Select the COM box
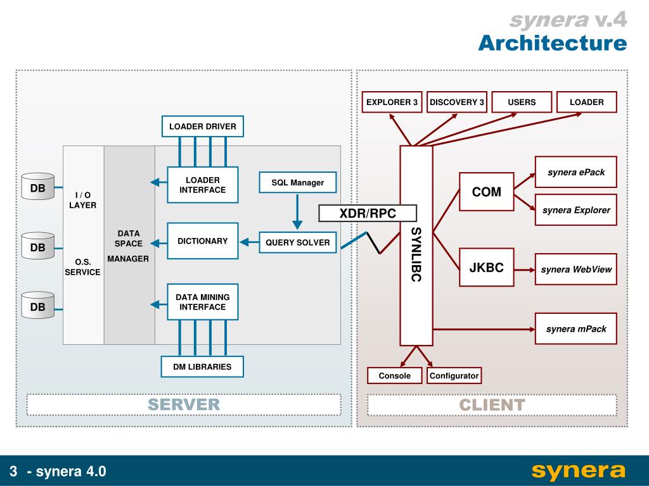This screenshot has width=649, height=486. click(x=487, y=192)
